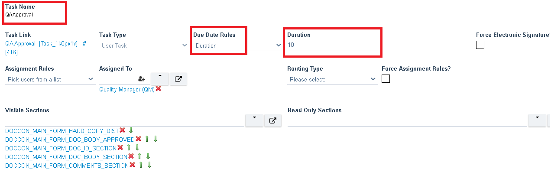Viewport: 551px width, 169px height.
Task: Move DOCCON_MAIN_FORM_HARD_COPY_DIST down with green arrow
Action: 131,130
